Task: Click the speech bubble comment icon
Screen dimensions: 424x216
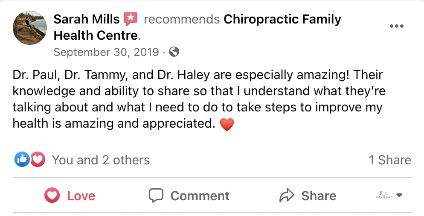Action: 156,196
